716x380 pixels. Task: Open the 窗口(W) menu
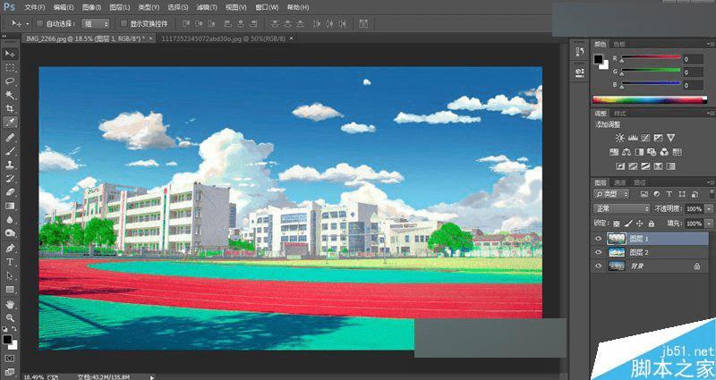tap(267, 7)
